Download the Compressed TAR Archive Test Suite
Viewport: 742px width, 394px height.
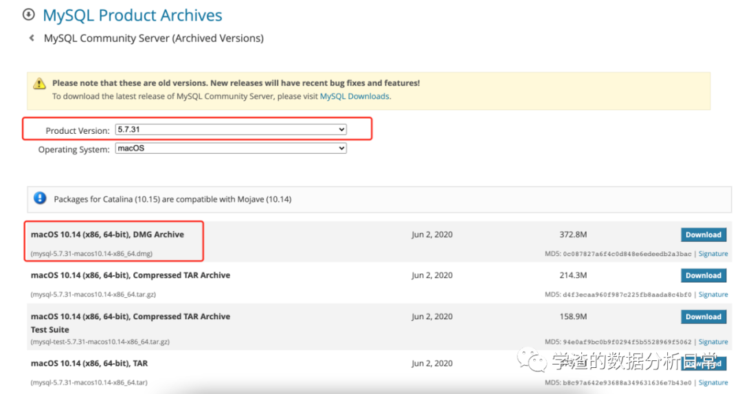click(x=704, y=317)
